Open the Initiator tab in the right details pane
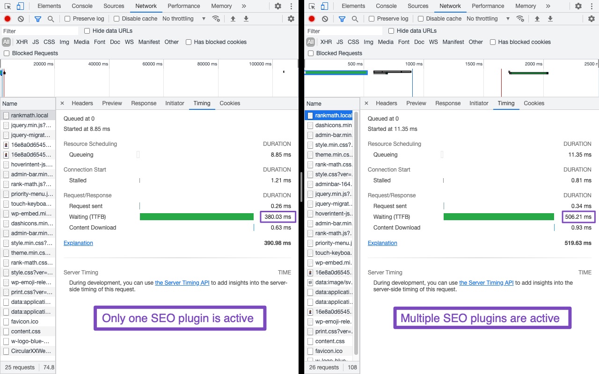 (x=479, y=103)
